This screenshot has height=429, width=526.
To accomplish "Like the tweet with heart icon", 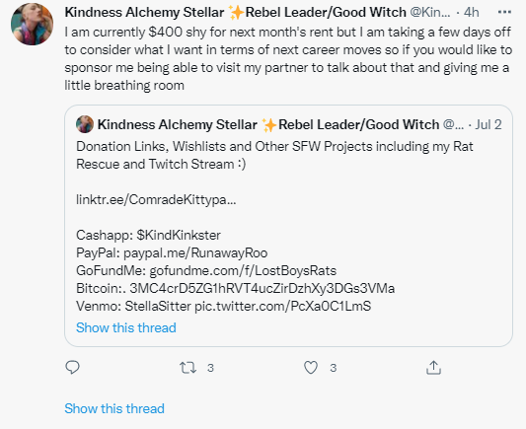I will [311, 368].
